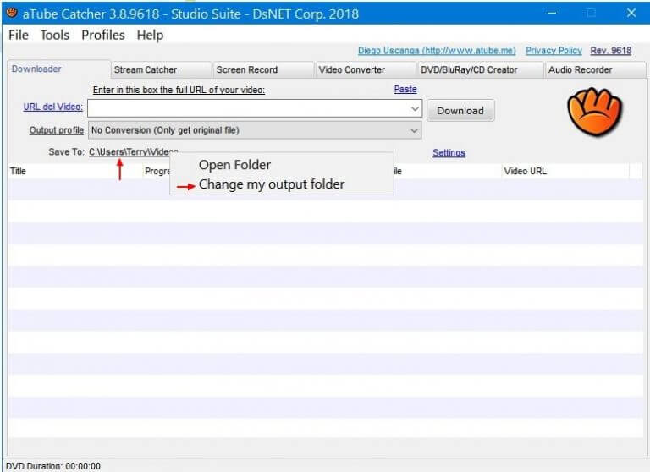The height and width of the screenshot is (472, 650).
Task: Click the Paste link
Action: coord(405,89)
